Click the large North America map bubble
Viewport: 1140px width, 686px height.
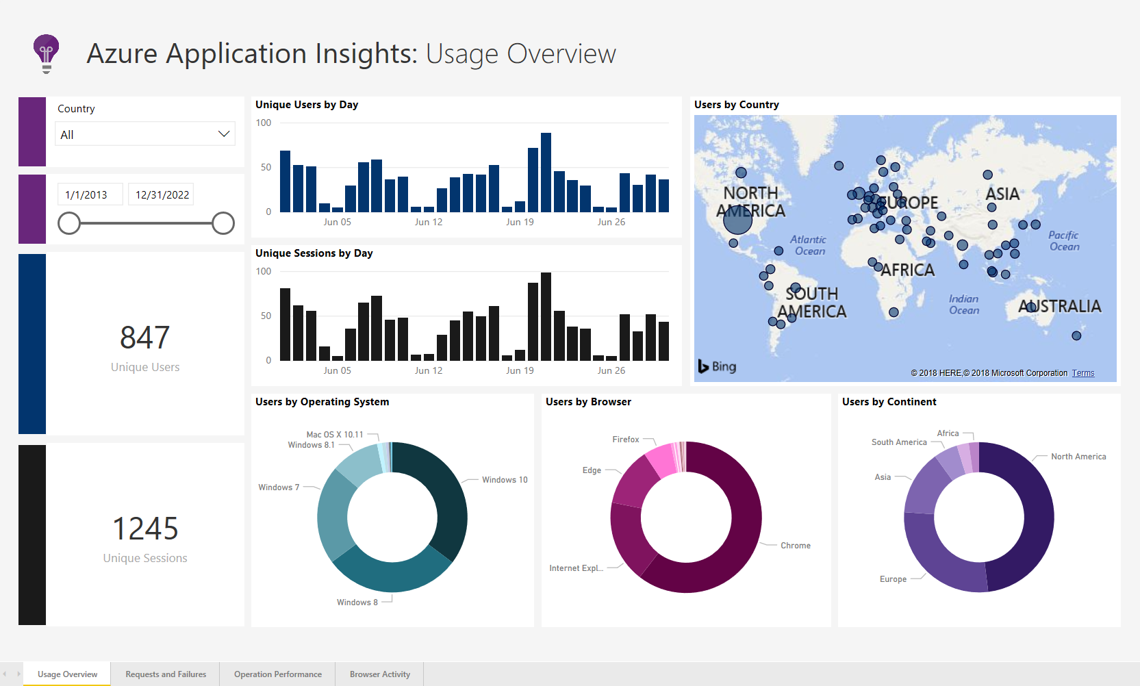[x=737, y=219]
